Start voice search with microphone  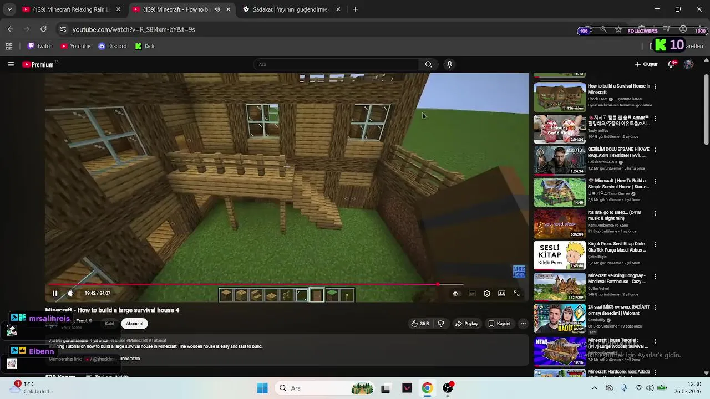tap(449, 64)
